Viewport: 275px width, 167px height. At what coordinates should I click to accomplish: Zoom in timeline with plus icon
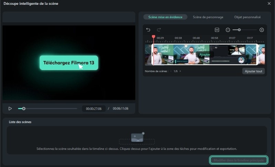pyautogui.click(x=262, y=30)
